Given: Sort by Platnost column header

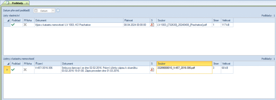Looking at the screenshot, I should [137, 20].
